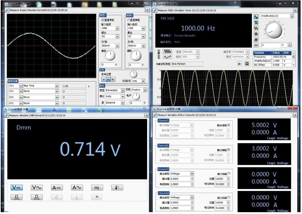Expand the scope trigger polarity Positive dropdown
Screen dimensions: 302x214
145,90
